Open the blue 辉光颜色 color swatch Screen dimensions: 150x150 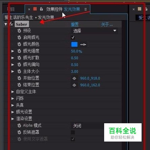(x=74, y=44)
